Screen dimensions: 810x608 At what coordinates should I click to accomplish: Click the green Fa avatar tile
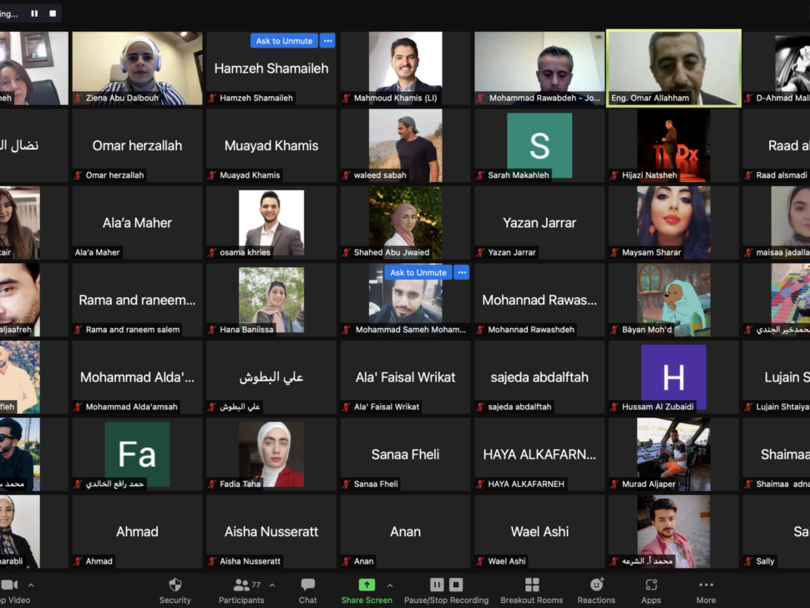(138, 454)
